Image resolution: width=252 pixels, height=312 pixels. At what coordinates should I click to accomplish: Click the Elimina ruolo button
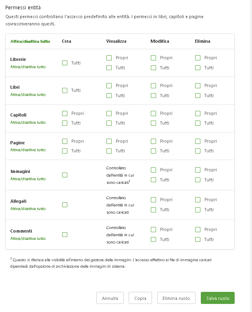pos(176,298)
